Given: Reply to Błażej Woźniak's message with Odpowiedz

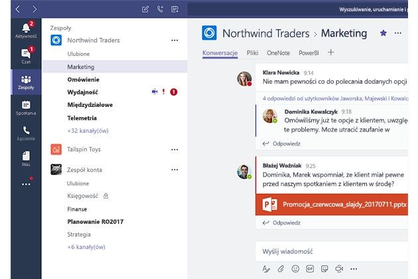Looking at the screenshot, I should point(281,223).
